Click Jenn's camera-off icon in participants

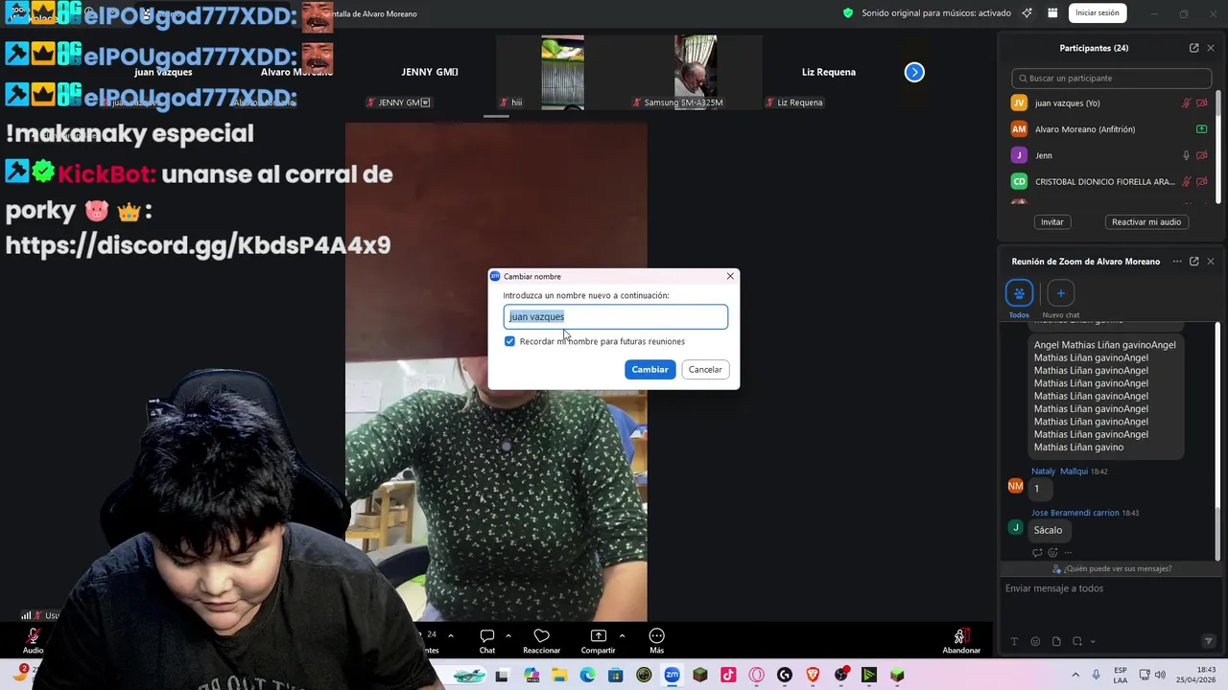pos(1201,155)
